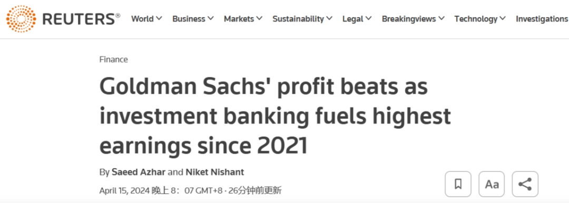Open the Technology section in navigation
Image resolution: width=569 pixels, height=203 pixels.
coord(476,19)
